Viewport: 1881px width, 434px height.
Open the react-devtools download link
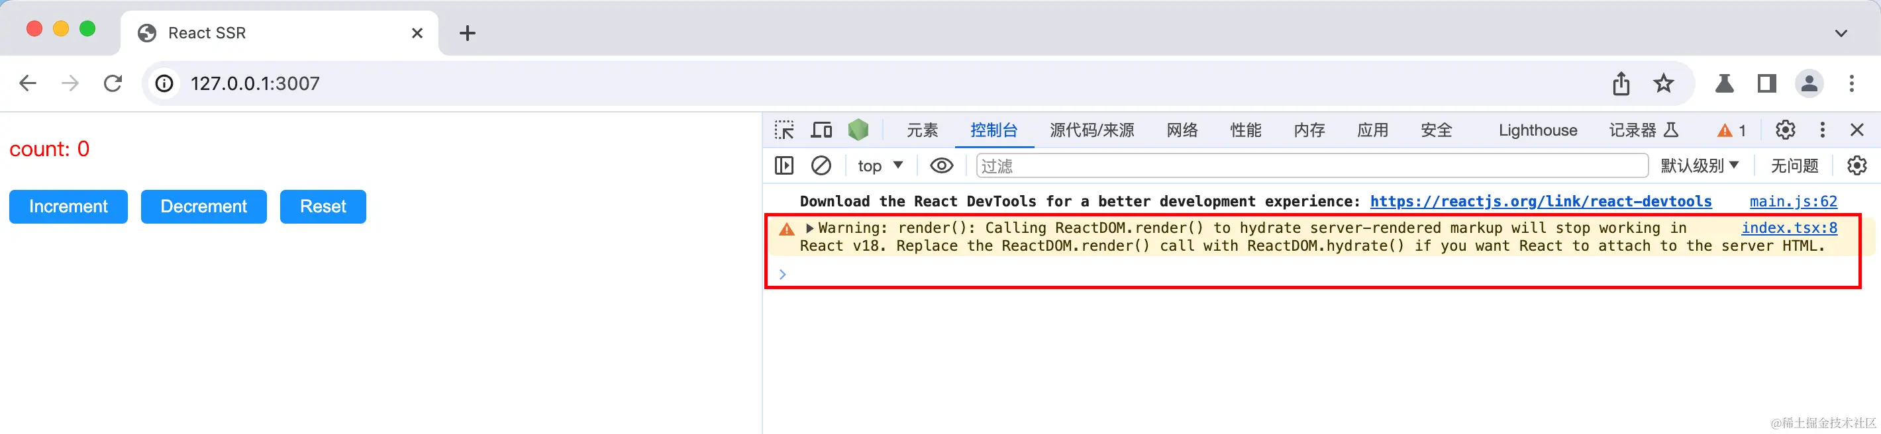tap(1541, 201)
